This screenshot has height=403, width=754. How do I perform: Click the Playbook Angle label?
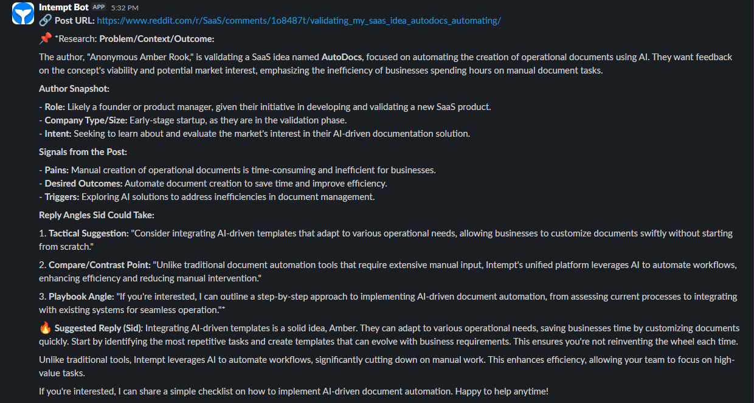(81, 297)
